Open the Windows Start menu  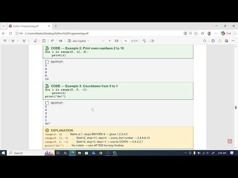pyautogui.click(x=3, y=153)
